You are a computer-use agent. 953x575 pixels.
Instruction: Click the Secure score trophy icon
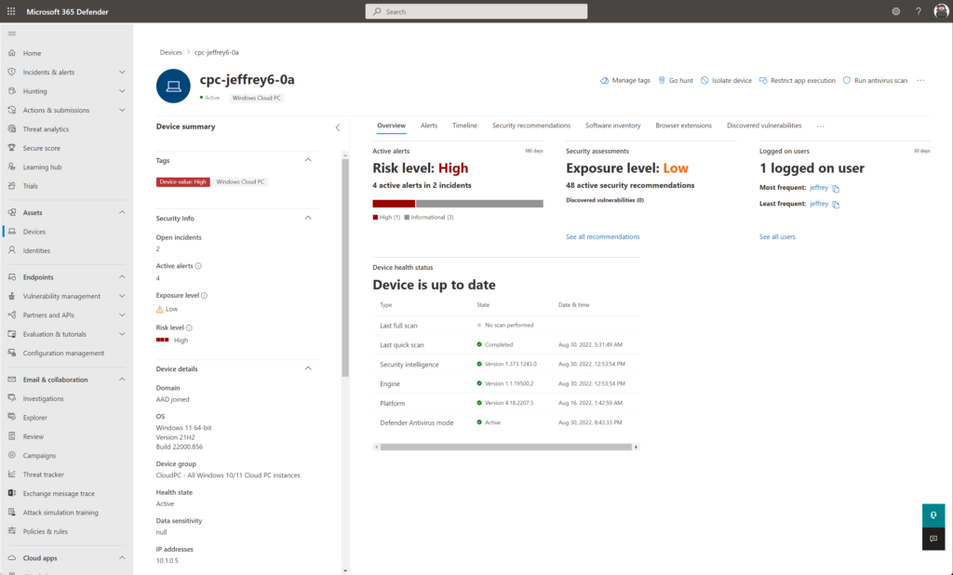tap(11, 148)
